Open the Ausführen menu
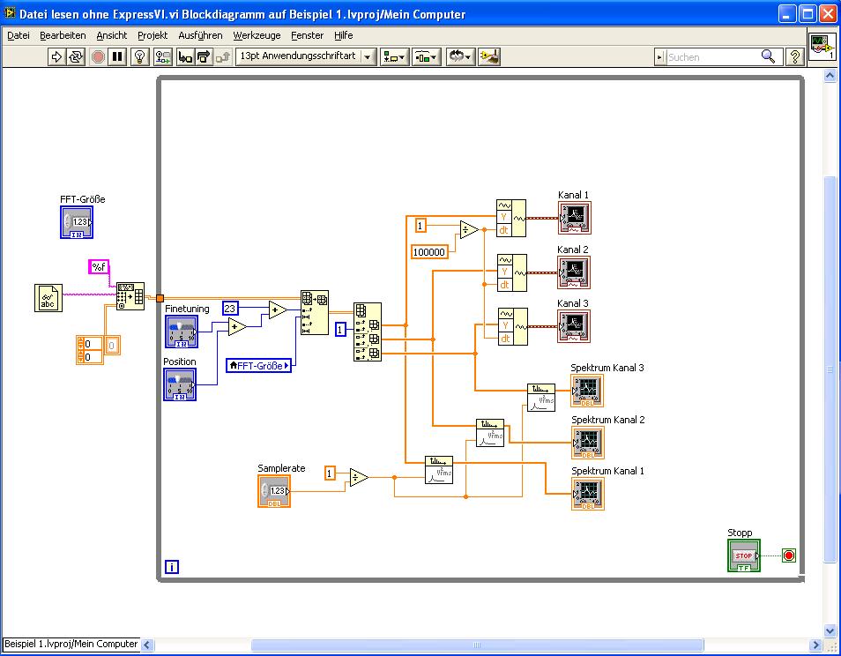The height and width of the screenshot is (656, 841). pos(200,35)
